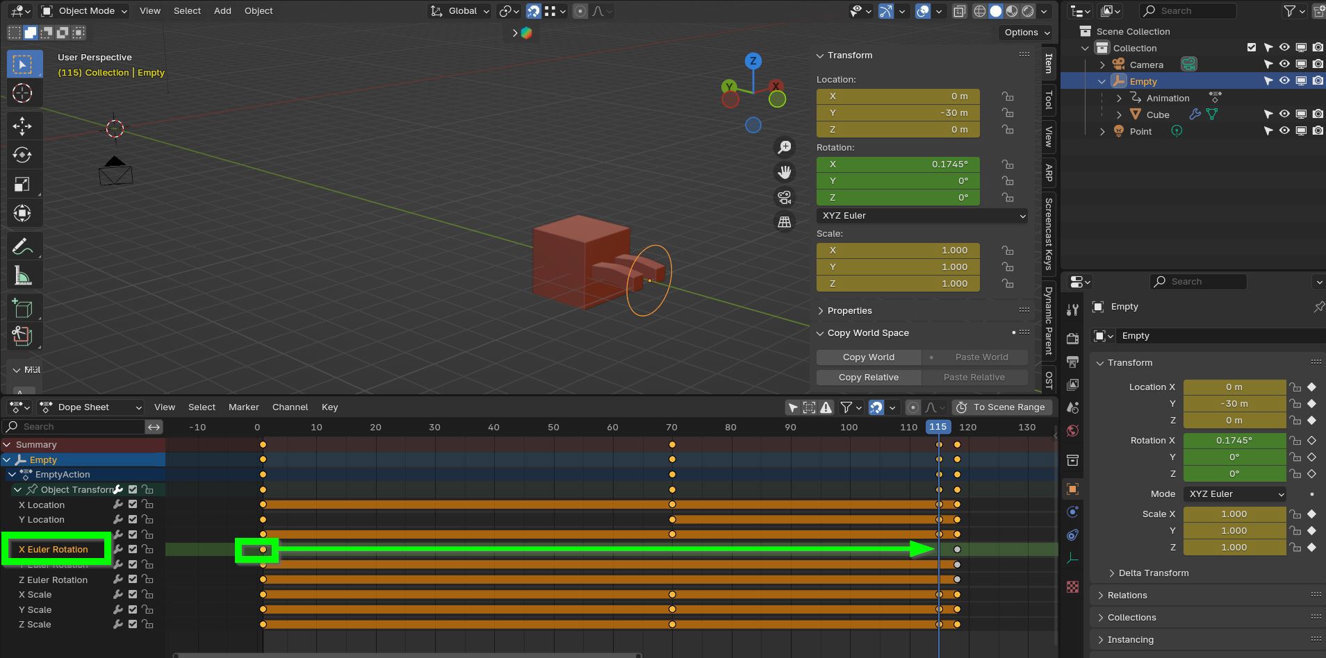Expand the Cube item in outliner
This screenshot has width=1326, height=658.
point(1119,115)
